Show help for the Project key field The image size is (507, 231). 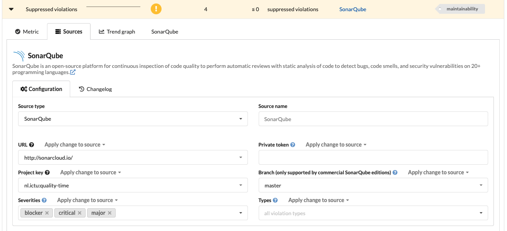coord(47,172)
